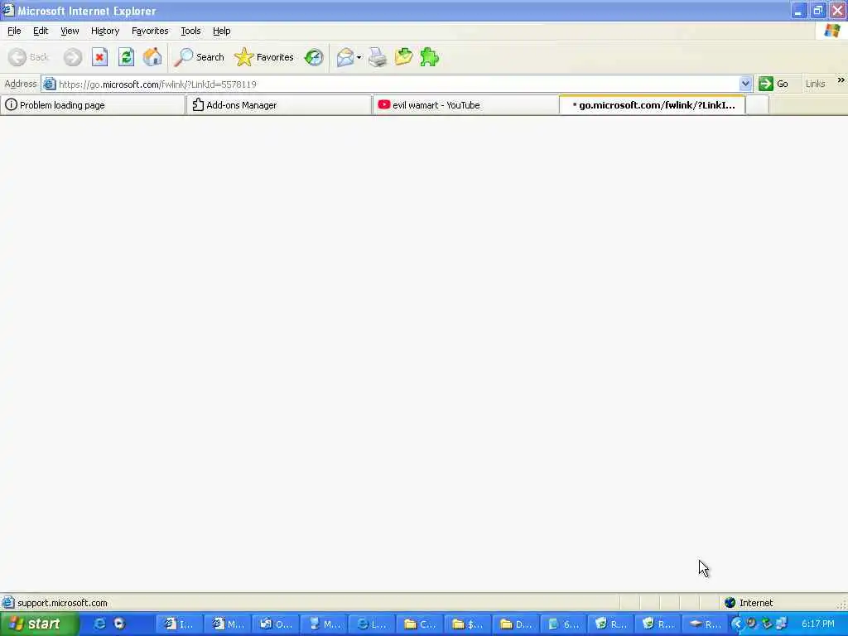Viewport: 848px width, 636px height.
Task: Open the green puzzle piece add-ons icon
Action: coord(430,57)
